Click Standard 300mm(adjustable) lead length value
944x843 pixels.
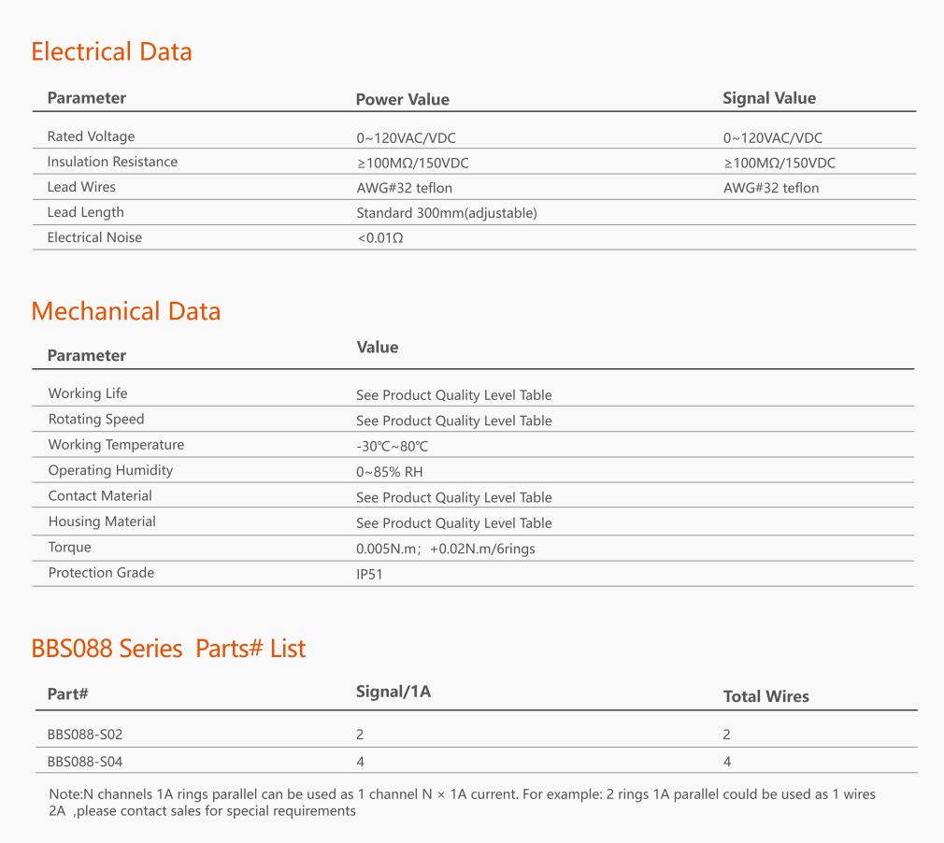pos(446,213)
